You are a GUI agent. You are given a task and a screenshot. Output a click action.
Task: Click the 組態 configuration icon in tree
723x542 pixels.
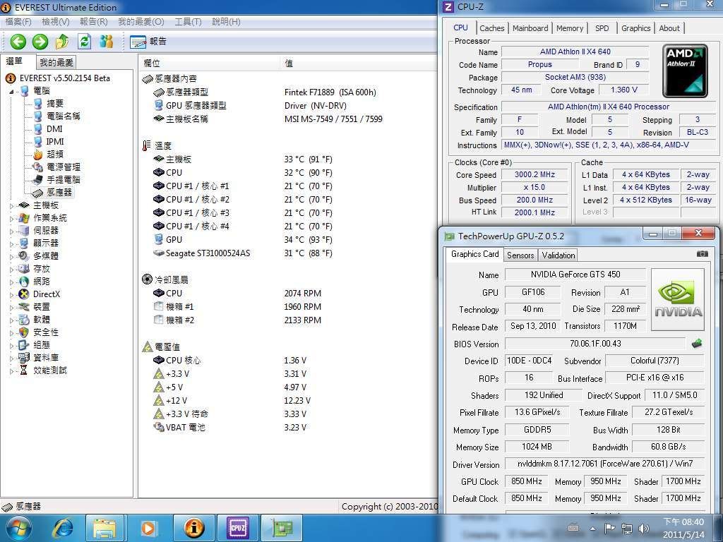[23, 345]
